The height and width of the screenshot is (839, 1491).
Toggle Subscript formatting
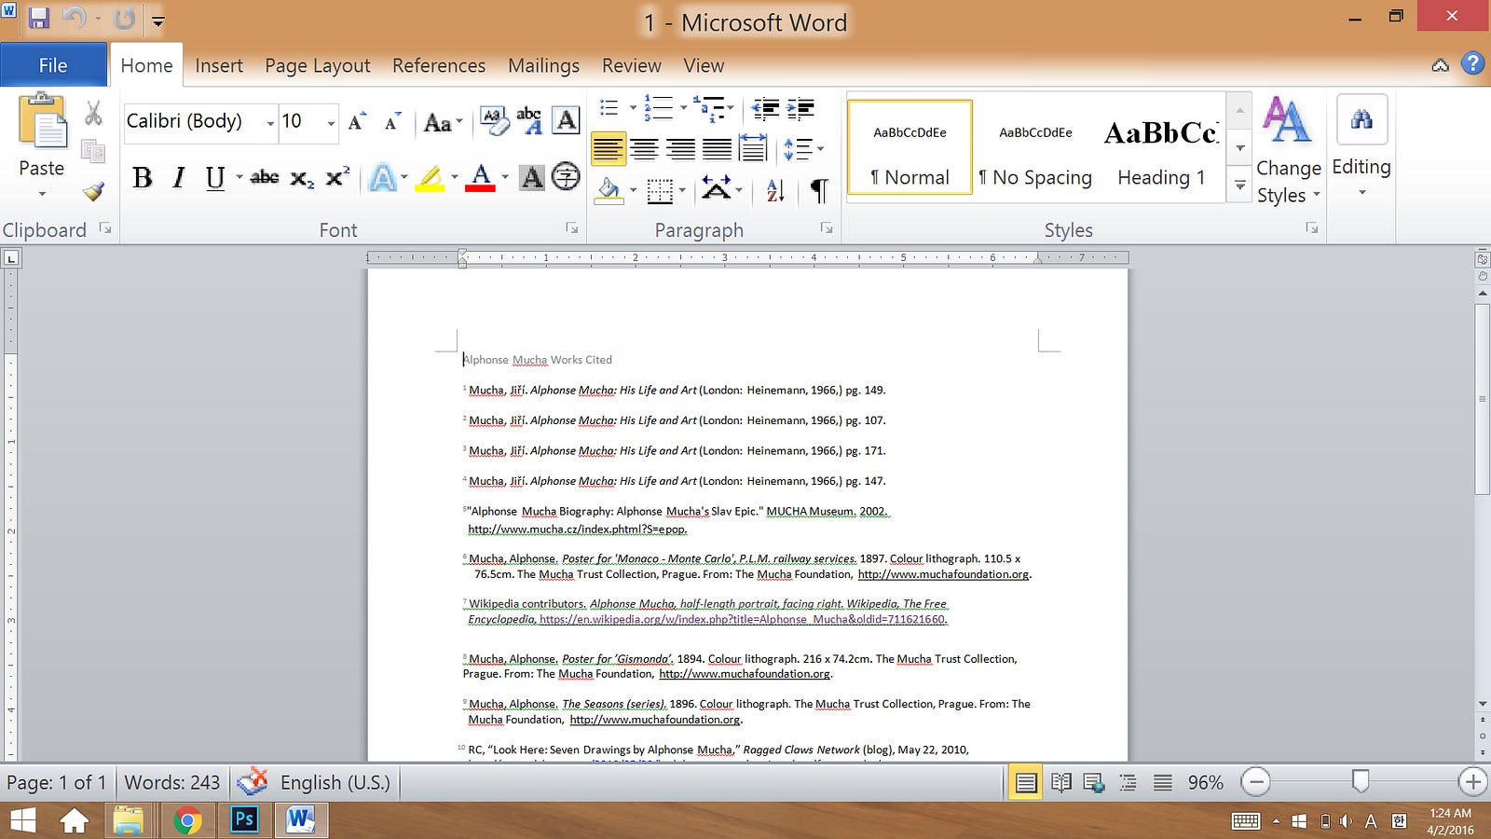tap(301, 178)
